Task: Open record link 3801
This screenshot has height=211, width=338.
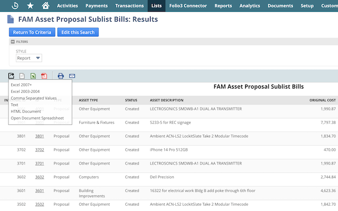Action: 40,136
